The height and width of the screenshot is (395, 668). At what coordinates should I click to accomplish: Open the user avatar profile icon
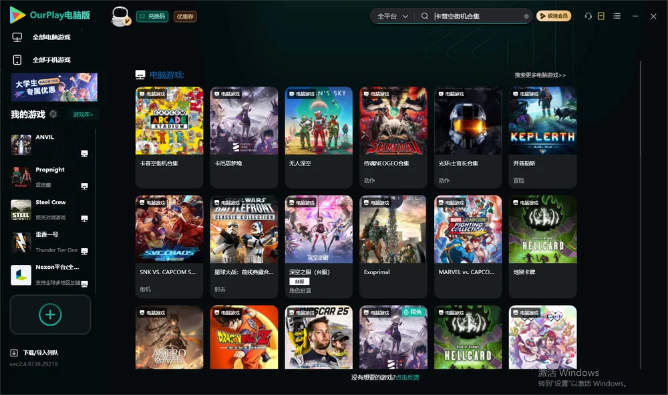click(x=120, y=16)
